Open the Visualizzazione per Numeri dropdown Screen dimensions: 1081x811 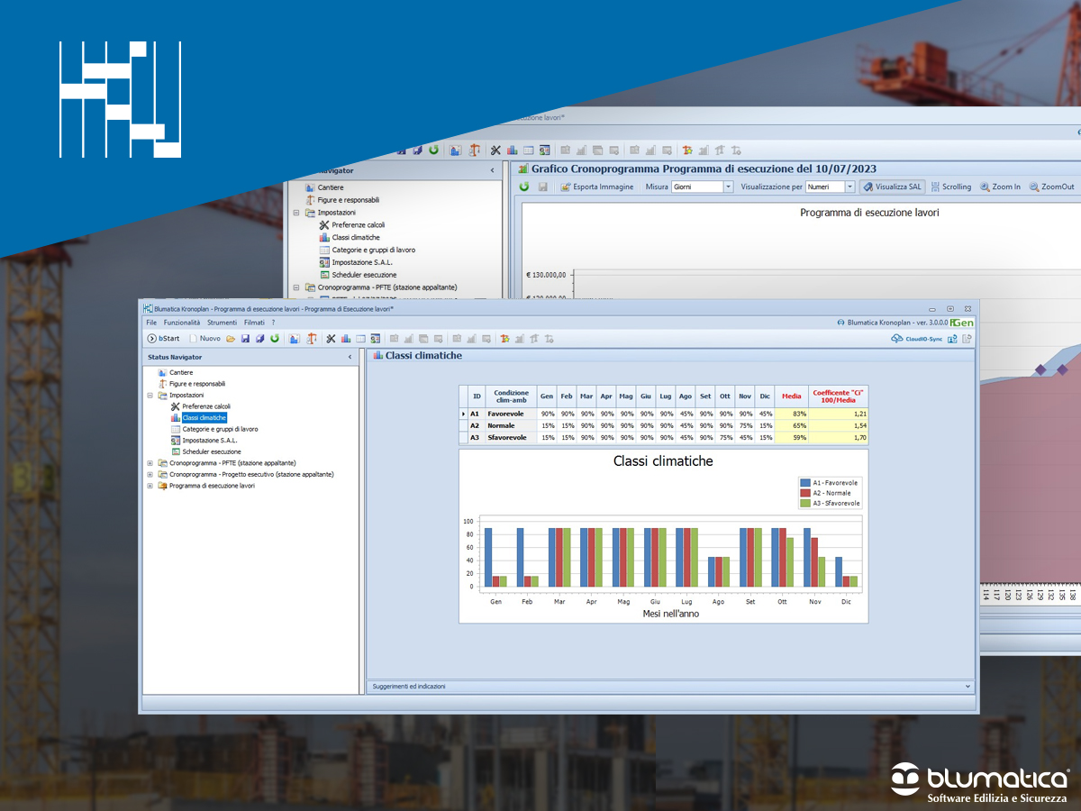pyautogui.click(x=849, y=187)
